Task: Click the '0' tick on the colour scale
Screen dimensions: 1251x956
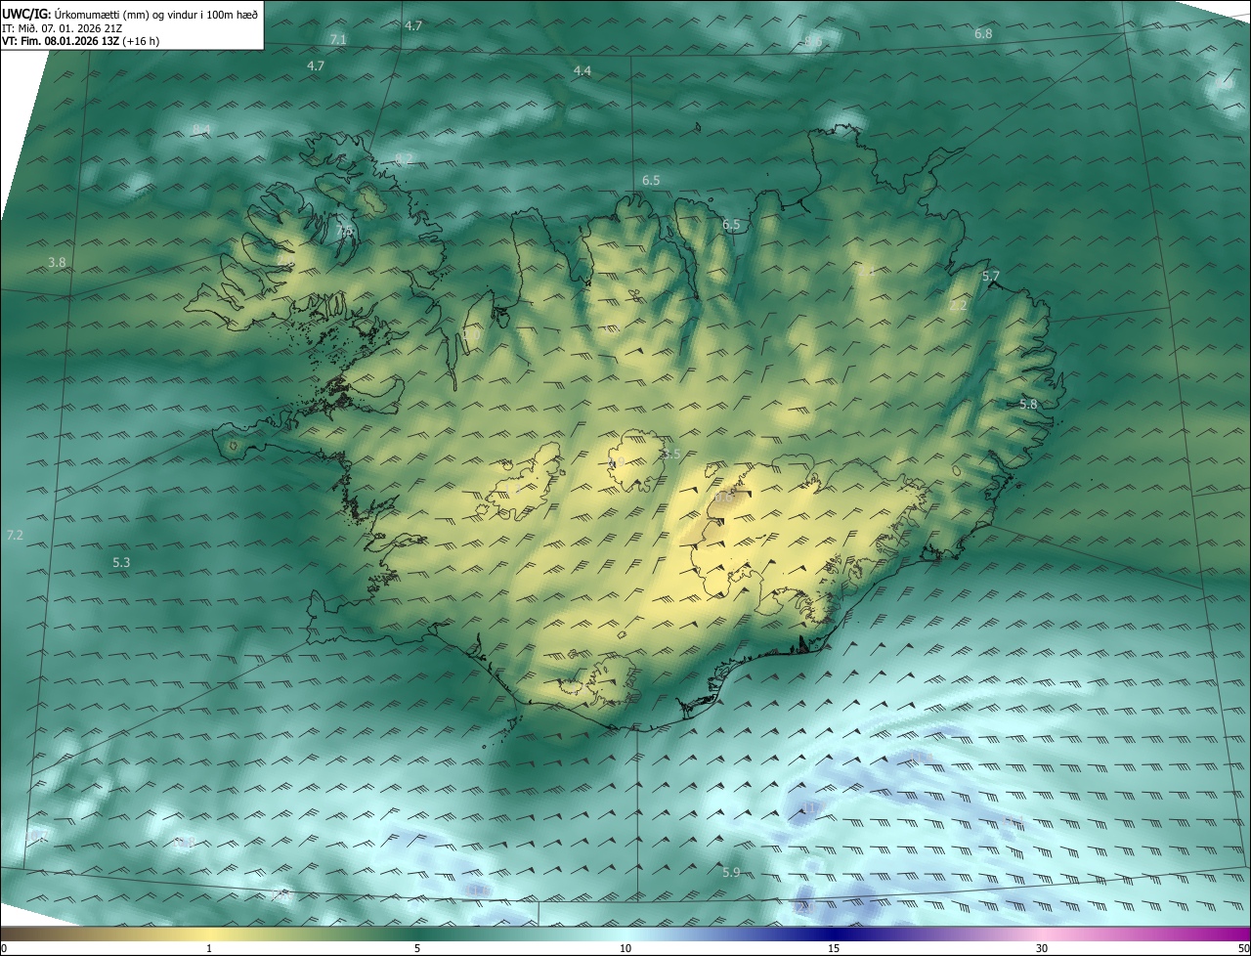Action: (x=4, y=948)
